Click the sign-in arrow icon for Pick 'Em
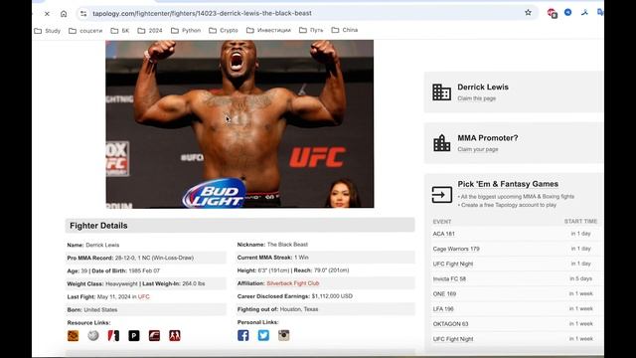This screenshot has width=636, height=358. 441,195
